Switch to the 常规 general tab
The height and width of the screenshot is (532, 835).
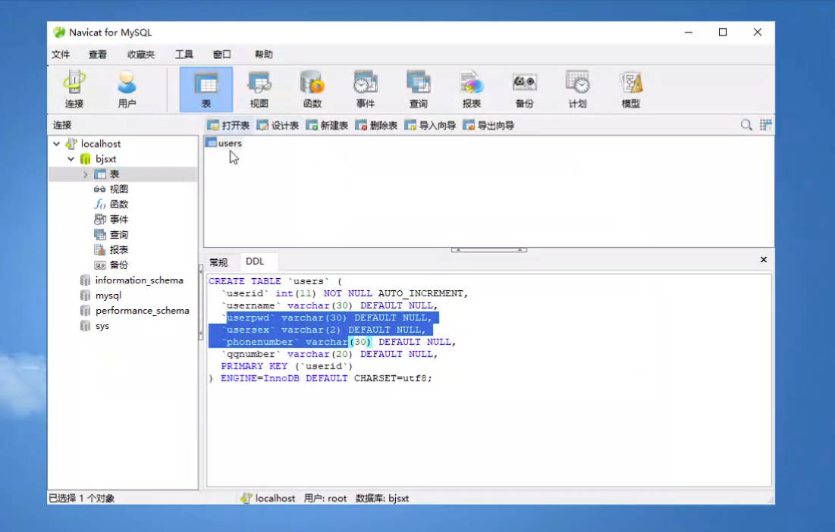tap(218, 261)
